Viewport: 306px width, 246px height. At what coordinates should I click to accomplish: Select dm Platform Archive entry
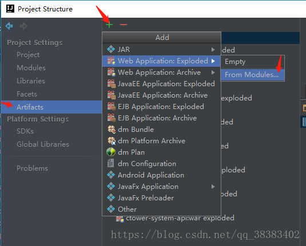tap(161, 141)
